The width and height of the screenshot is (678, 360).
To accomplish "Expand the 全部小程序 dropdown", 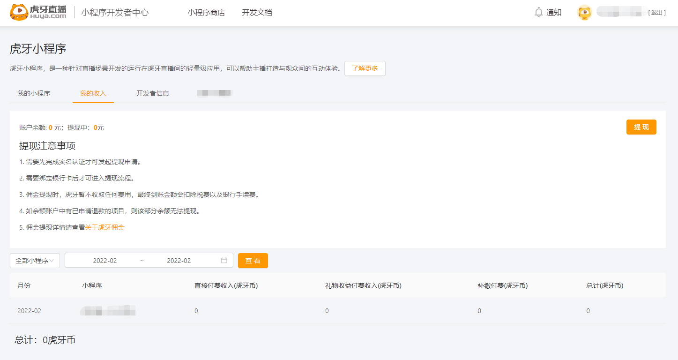I will [35, 261].
